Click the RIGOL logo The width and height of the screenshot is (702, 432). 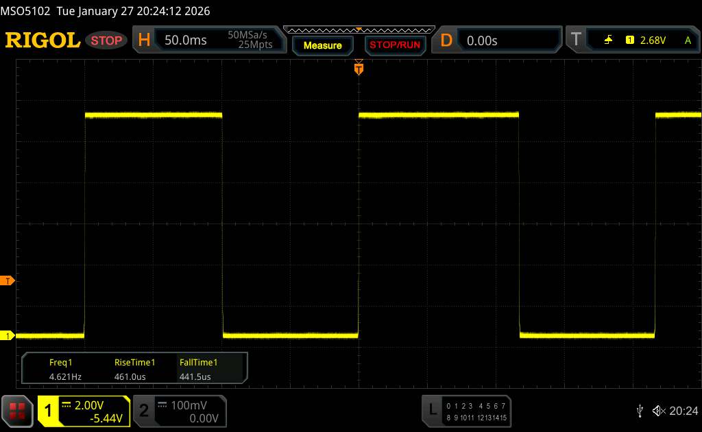(43, 40)
